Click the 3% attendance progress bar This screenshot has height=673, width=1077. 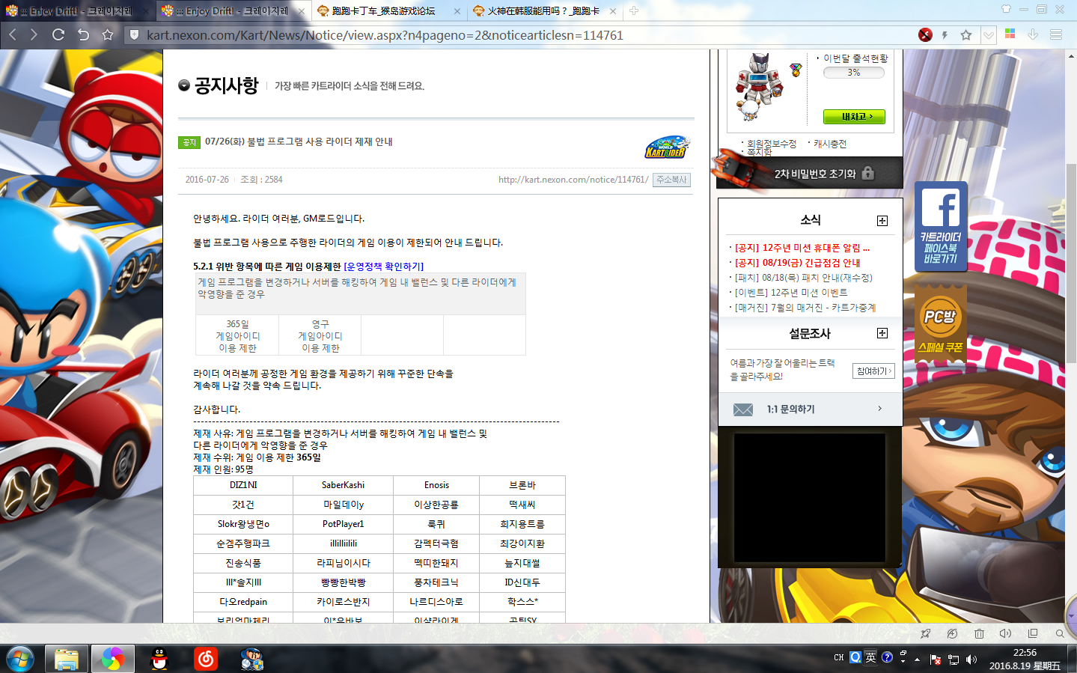tap(854, 73)
